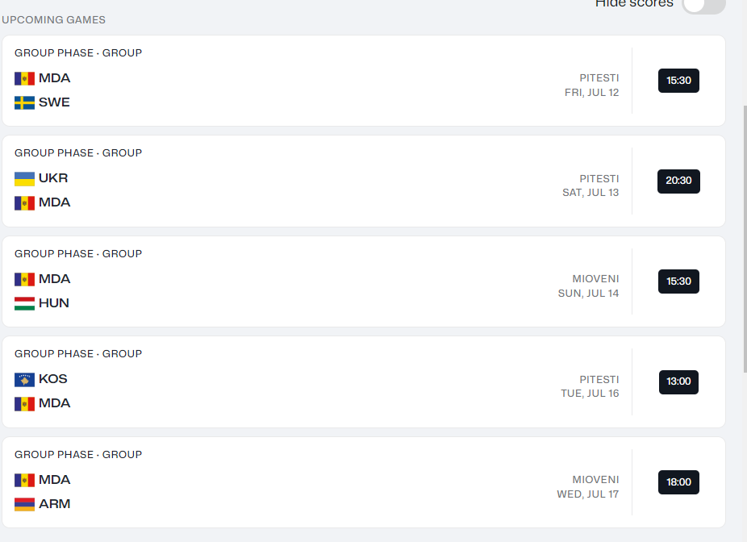The height and width of the screenshot is (542, 747).
Task: Click Moldova flag in MDA vs HUN game
Action: 24,279
